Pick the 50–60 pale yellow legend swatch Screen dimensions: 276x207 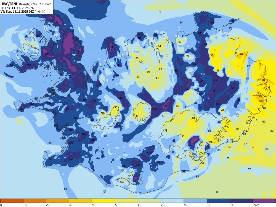(x=127, y=201)
